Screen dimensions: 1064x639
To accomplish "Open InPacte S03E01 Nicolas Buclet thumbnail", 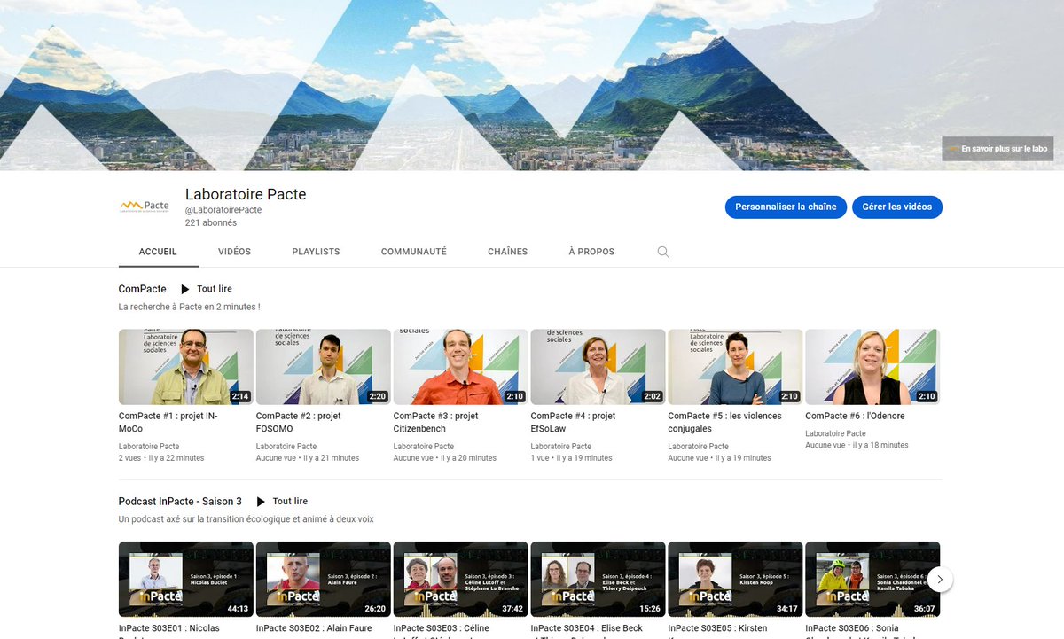I will click(186, 580).
